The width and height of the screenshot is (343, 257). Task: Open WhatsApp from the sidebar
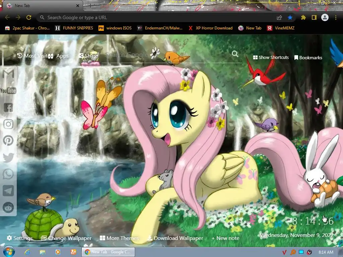click(x=8, y=174)
